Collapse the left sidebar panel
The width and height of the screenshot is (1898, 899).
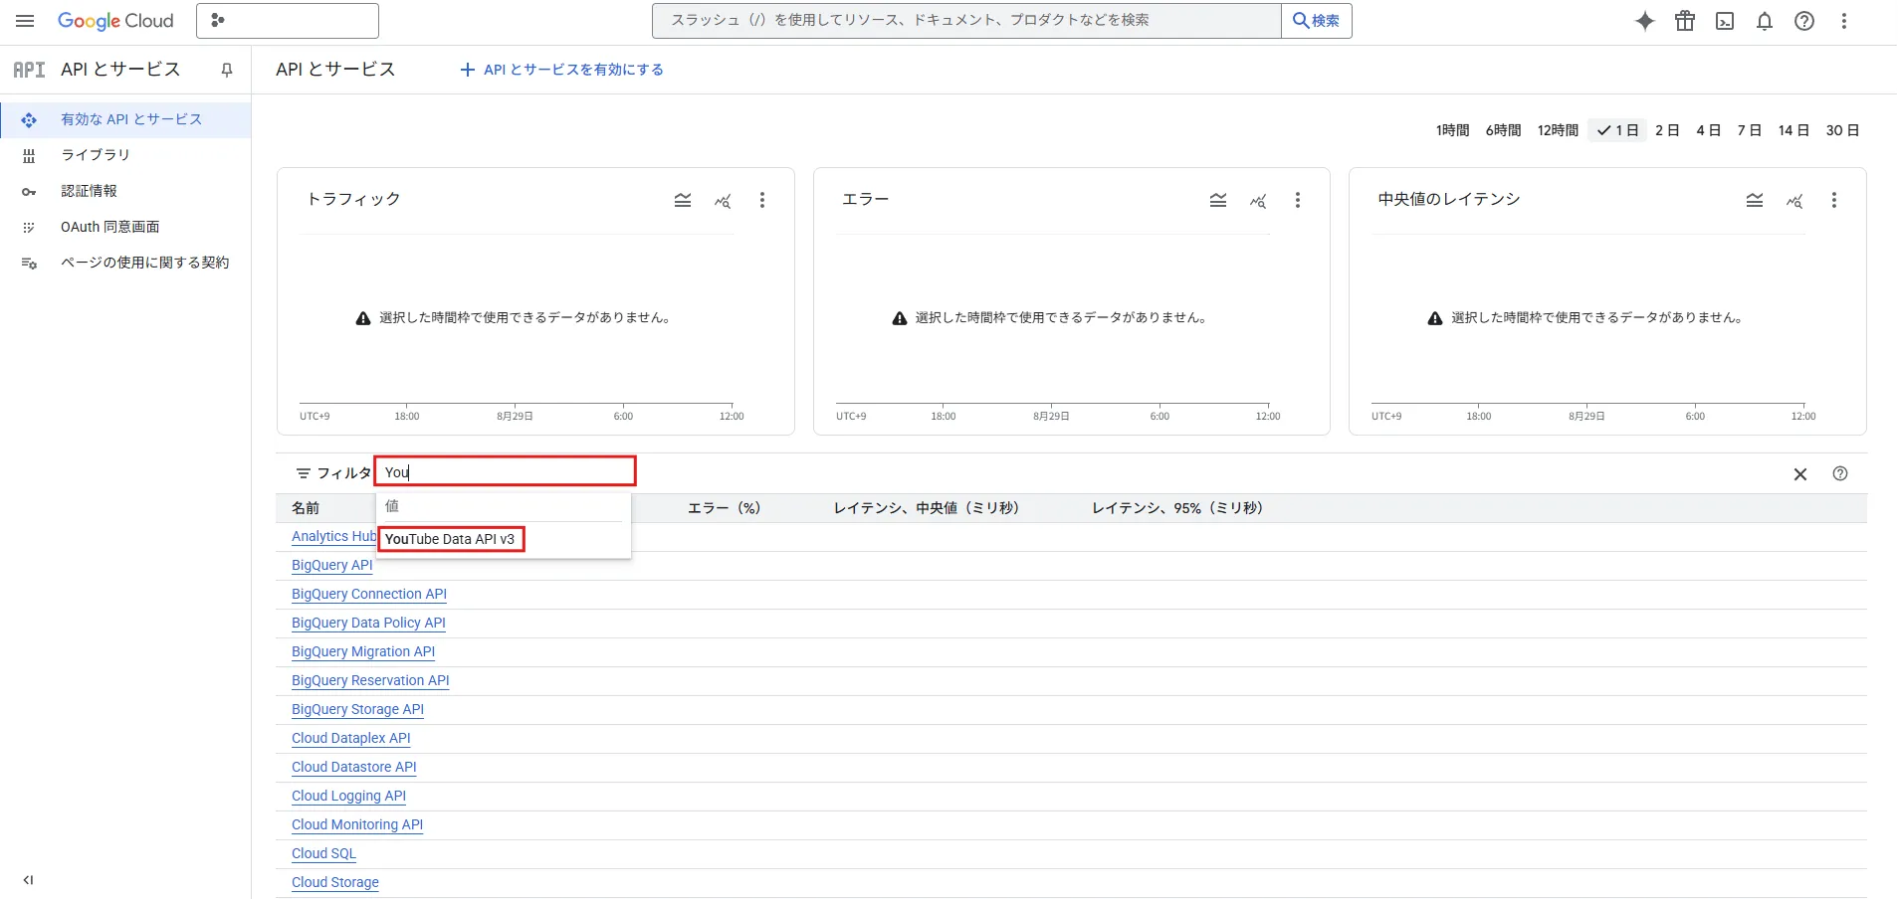click(x=28, y=880)
